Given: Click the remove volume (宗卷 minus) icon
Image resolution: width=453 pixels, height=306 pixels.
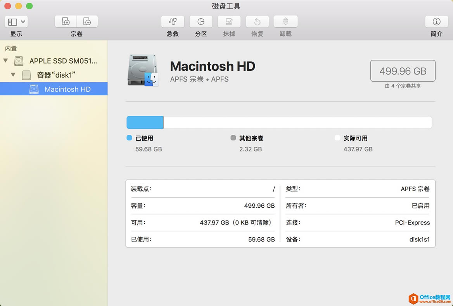Looking at the screenshot, I should [87, 21].
